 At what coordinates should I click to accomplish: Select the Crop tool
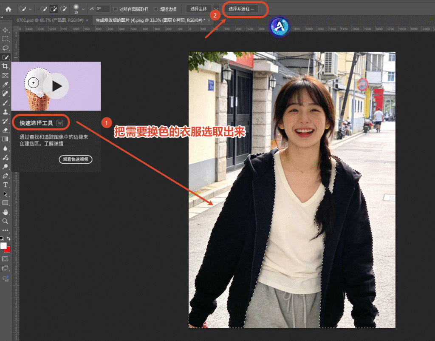5,66
